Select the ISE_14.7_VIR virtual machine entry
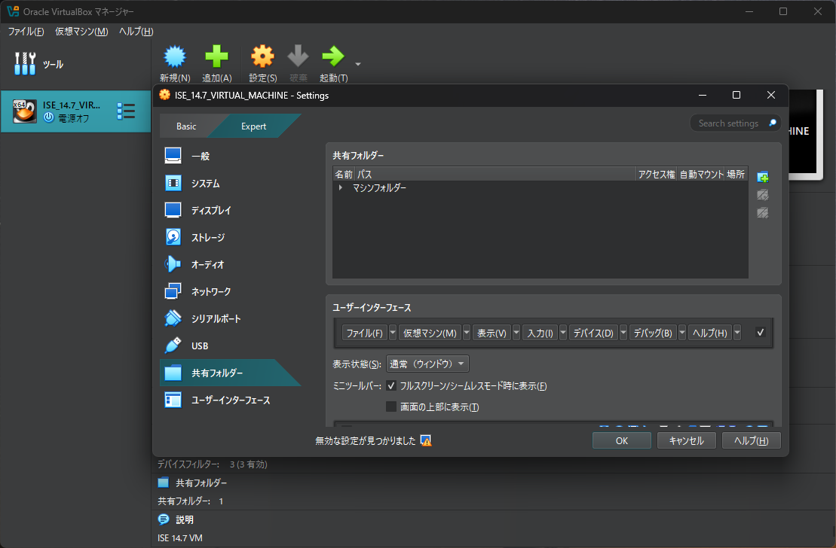This screenshot has width=836, height=548. [x=75, y=111]
